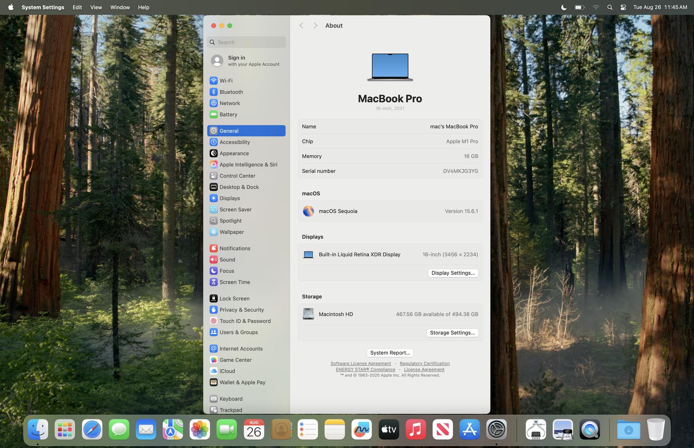Select Control Center in sidebar
This screenshot has width=694, height=448.
pos(246,175)
